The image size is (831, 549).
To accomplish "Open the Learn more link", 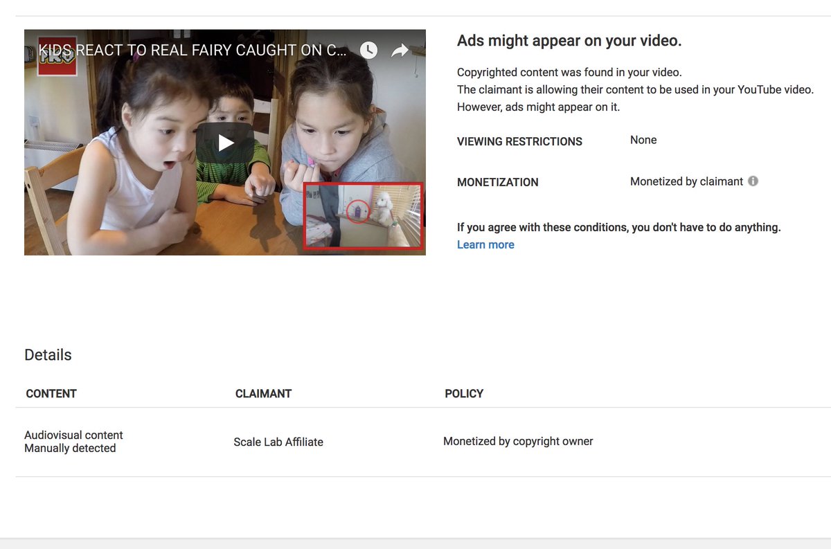I will tap(485, 244).
